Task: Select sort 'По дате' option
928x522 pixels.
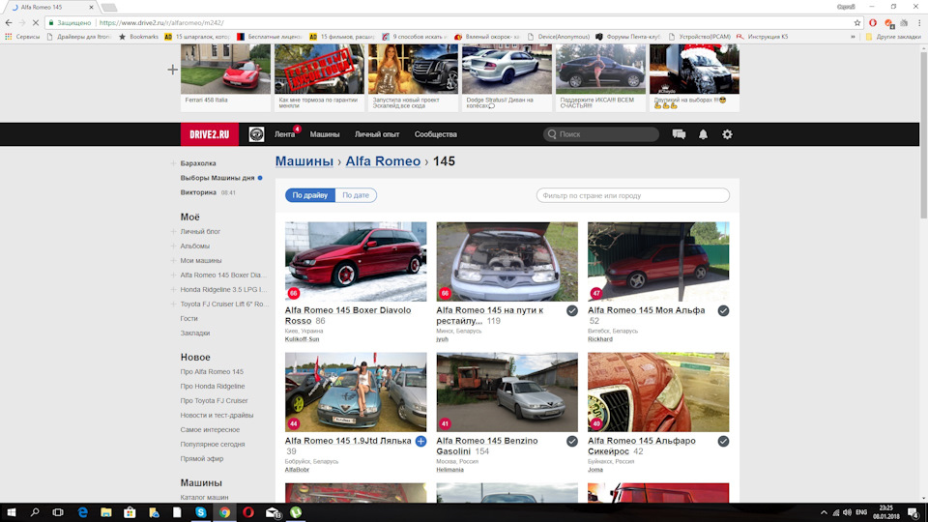Action: (356, 195)
